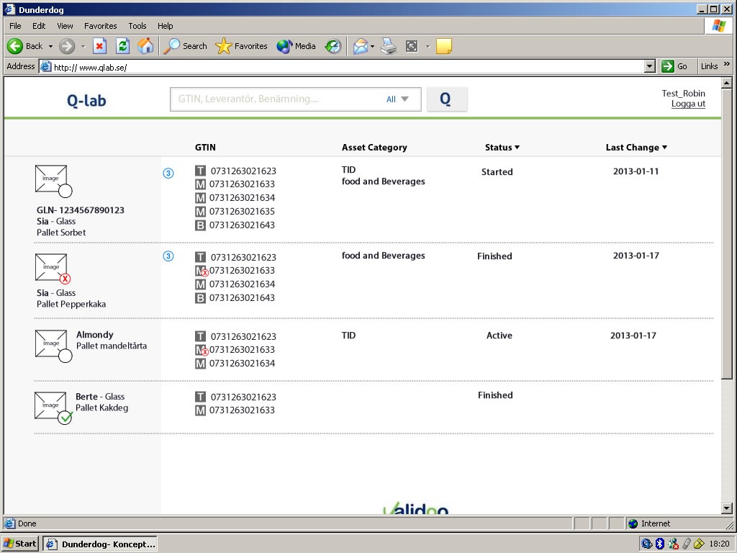Image resolution: width=737 pixels, height=553 pixels.
Task: Click the Mail envelope icon
Action: coord(360,46)
